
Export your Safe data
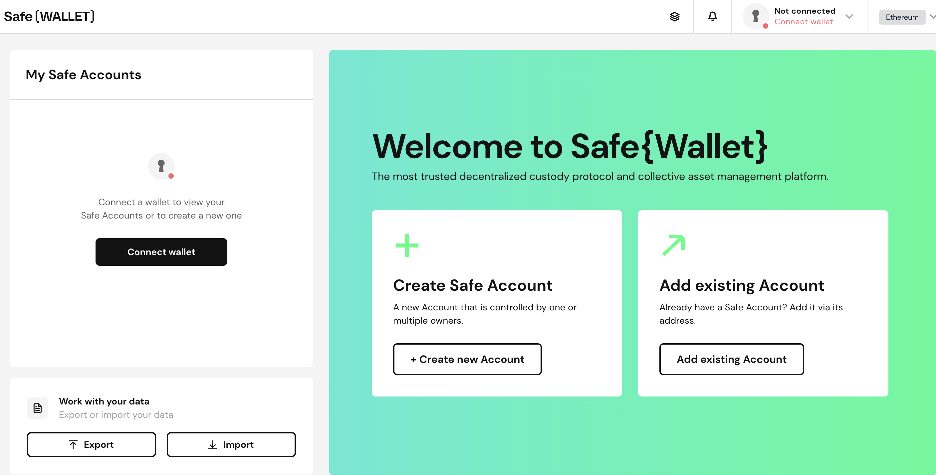coord(91,444)
